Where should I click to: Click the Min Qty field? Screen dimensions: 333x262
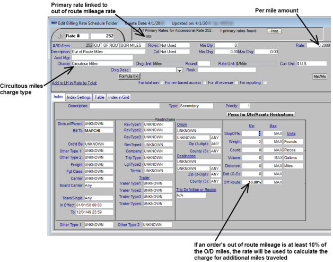pyautogui.click(x=226, y=45)
